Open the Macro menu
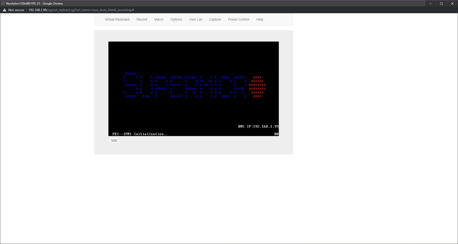The height and width of the screenshot is (244, 458). point(159,19)
